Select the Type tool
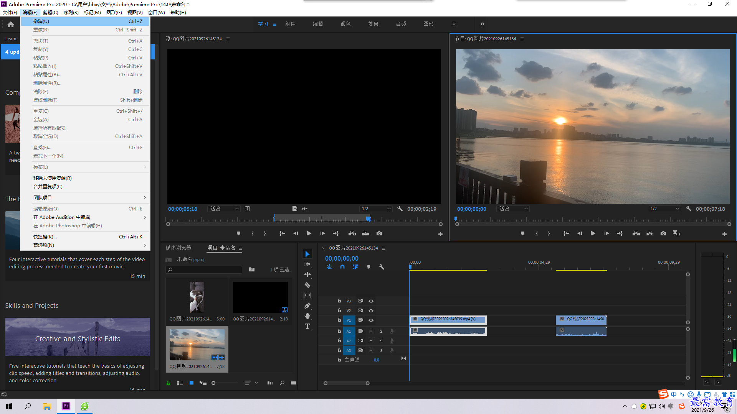737x414 pixels. tap(307, 326)
